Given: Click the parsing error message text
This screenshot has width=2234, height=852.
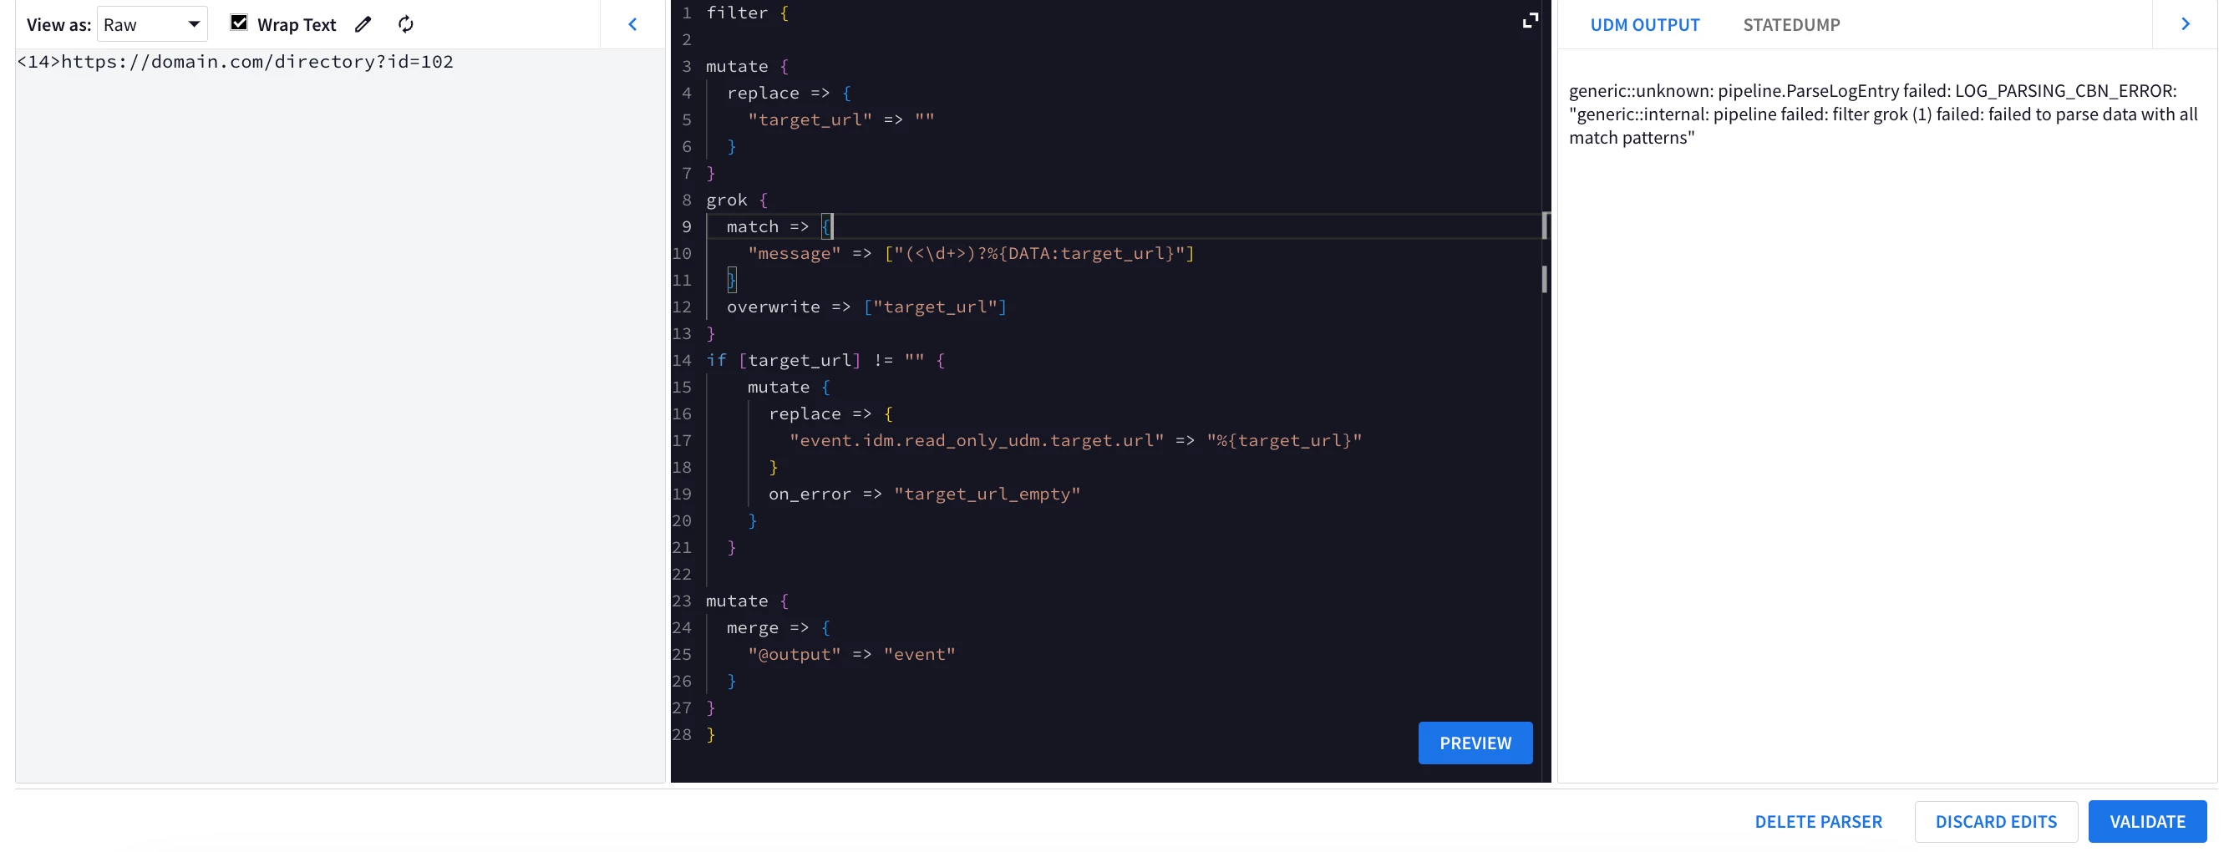Looking at the screenshot, I should 1882,114.
